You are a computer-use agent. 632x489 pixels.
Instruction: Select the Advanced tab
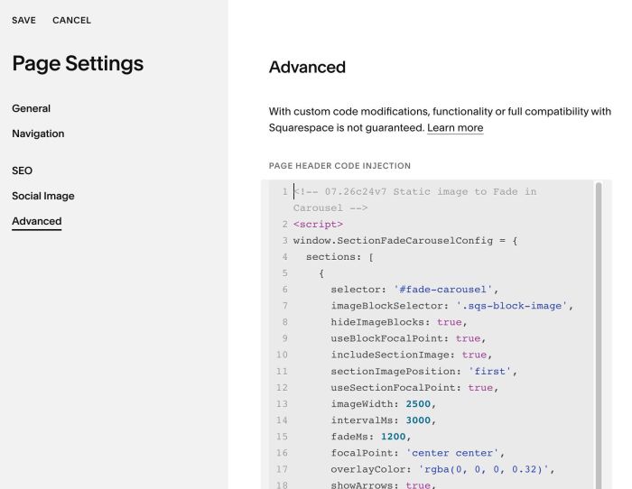pyautogui.click(x=37, y=221)
